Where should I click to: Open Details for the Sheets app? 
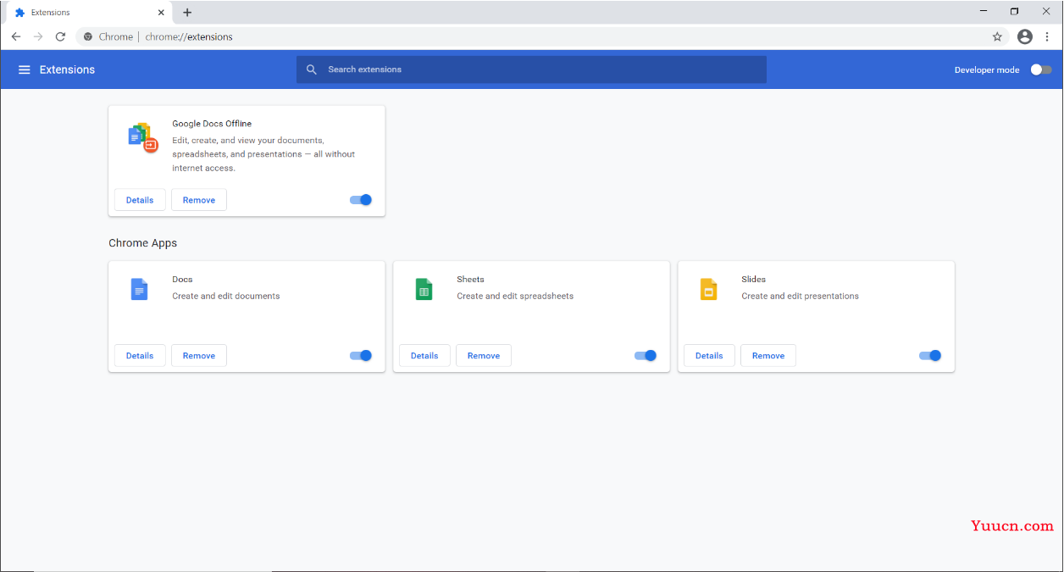[424, 356]
